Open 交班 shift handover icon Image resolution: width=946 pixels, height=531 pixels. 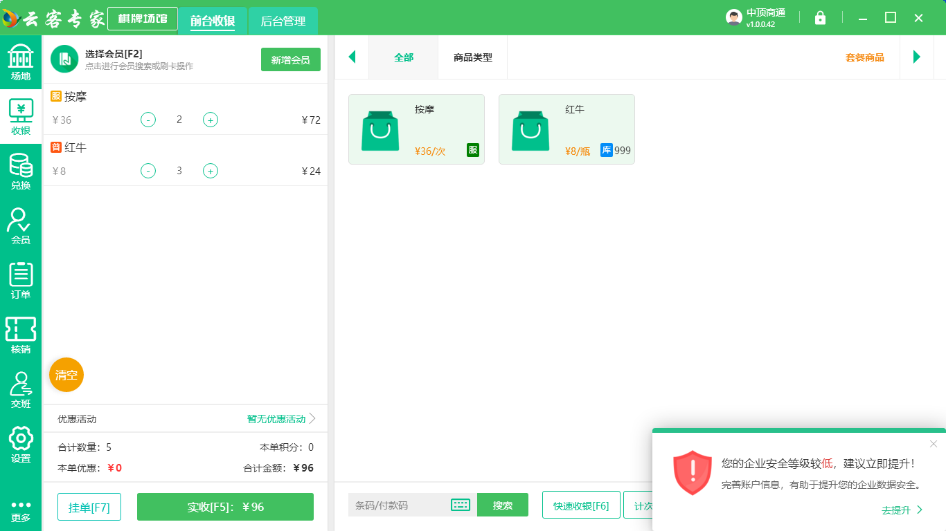[x=21, y=390]
